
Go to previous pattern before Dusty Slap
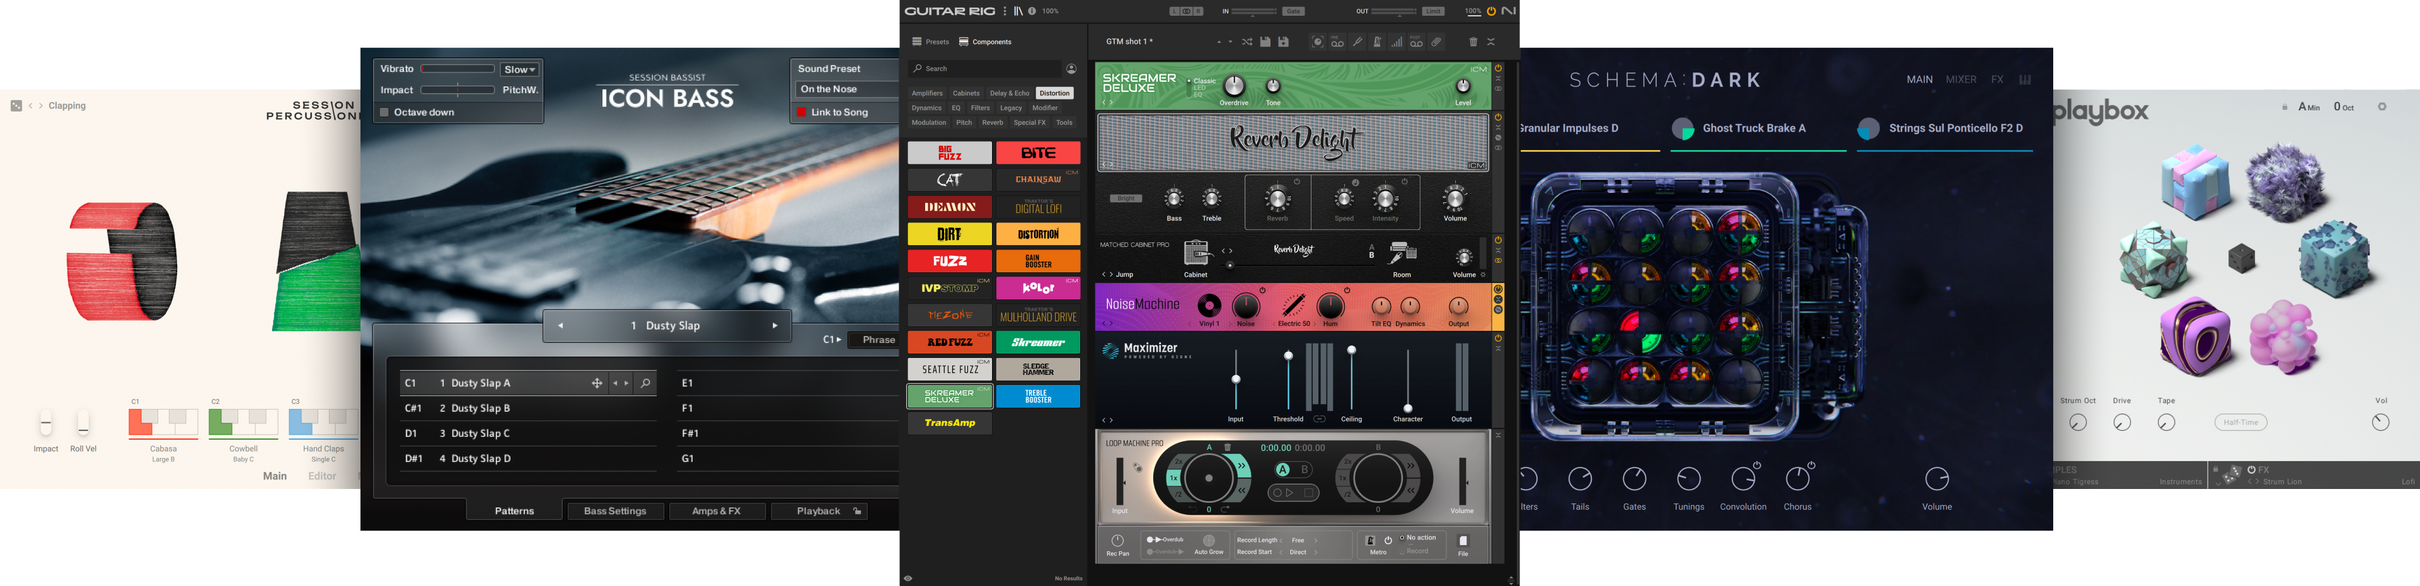(561, 326)
